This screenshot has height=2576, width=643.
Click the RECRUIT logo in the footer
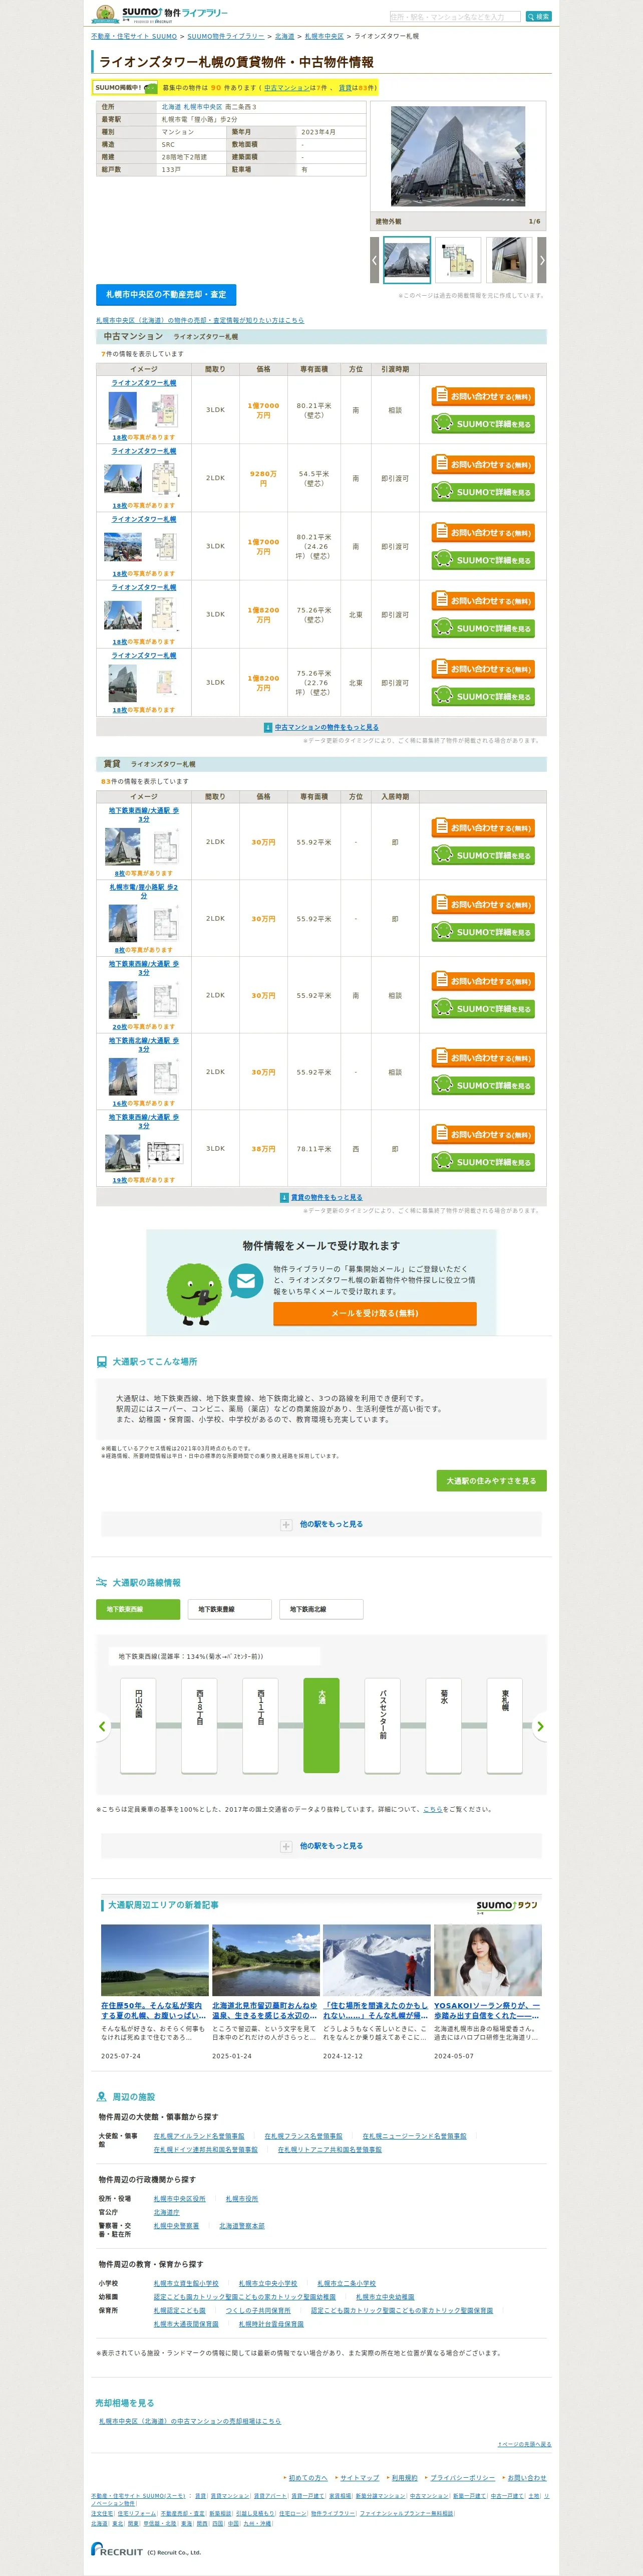(x=117, y=2550)
